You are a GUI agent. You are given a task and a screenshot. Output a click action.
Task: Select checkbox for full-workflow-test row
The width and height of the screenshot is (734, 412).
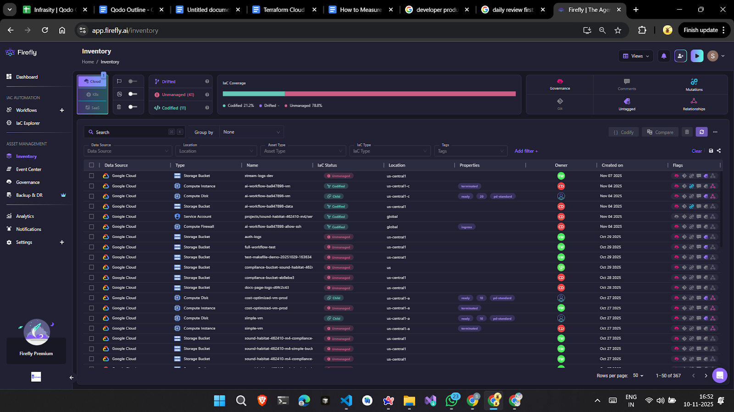point(91,247)
